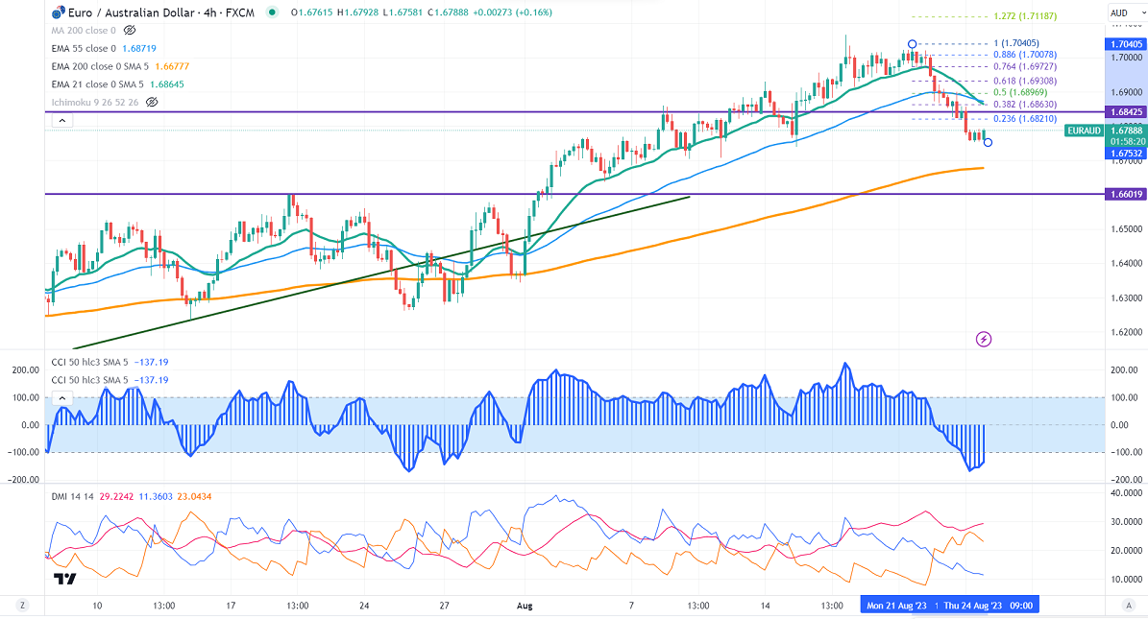Toggle Ichimoku visibility eye icon

[152, 103]
